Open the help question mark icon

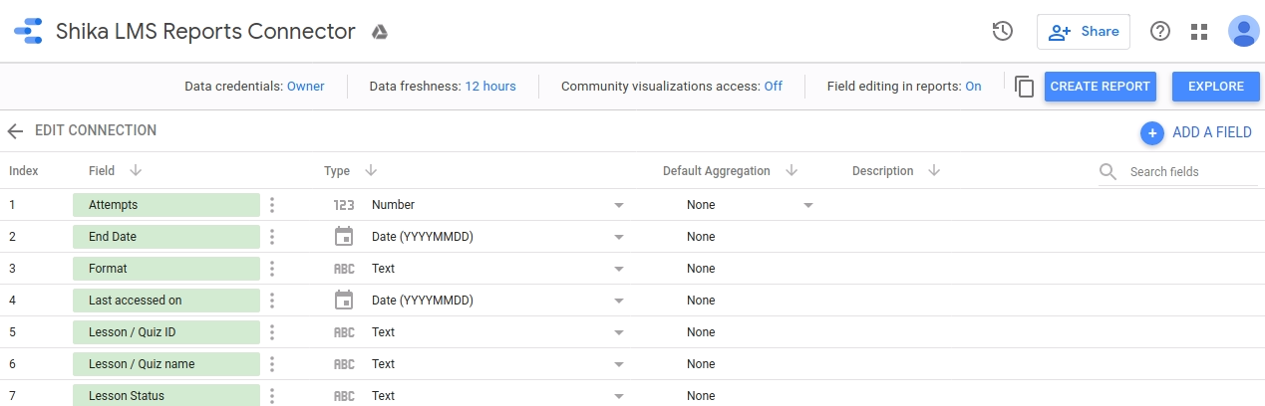coord(1160,32)
